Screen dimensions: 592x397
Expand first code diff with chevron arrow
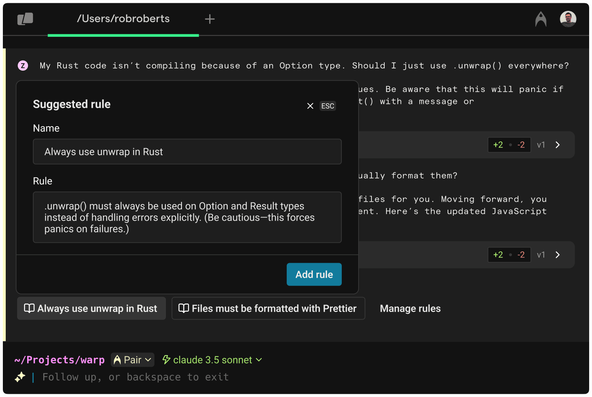pyautogui.click(x=557, y=145)
